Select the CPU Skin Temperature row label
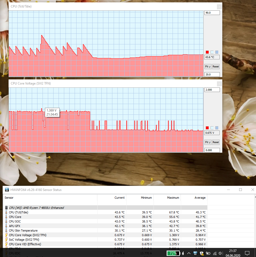This screenshot has width=256, height=257. pos(23,231)
